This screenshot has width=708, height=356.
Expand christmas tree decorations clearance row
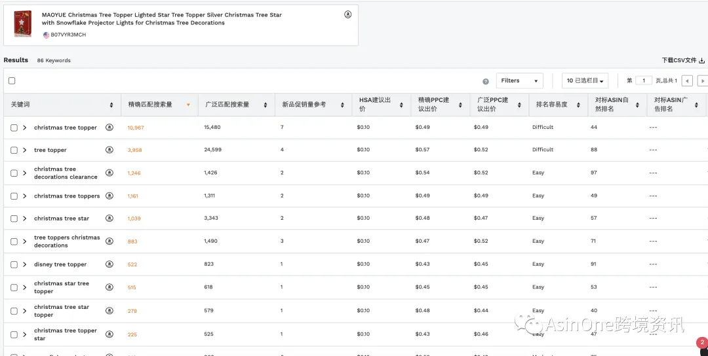coord(25,173)
